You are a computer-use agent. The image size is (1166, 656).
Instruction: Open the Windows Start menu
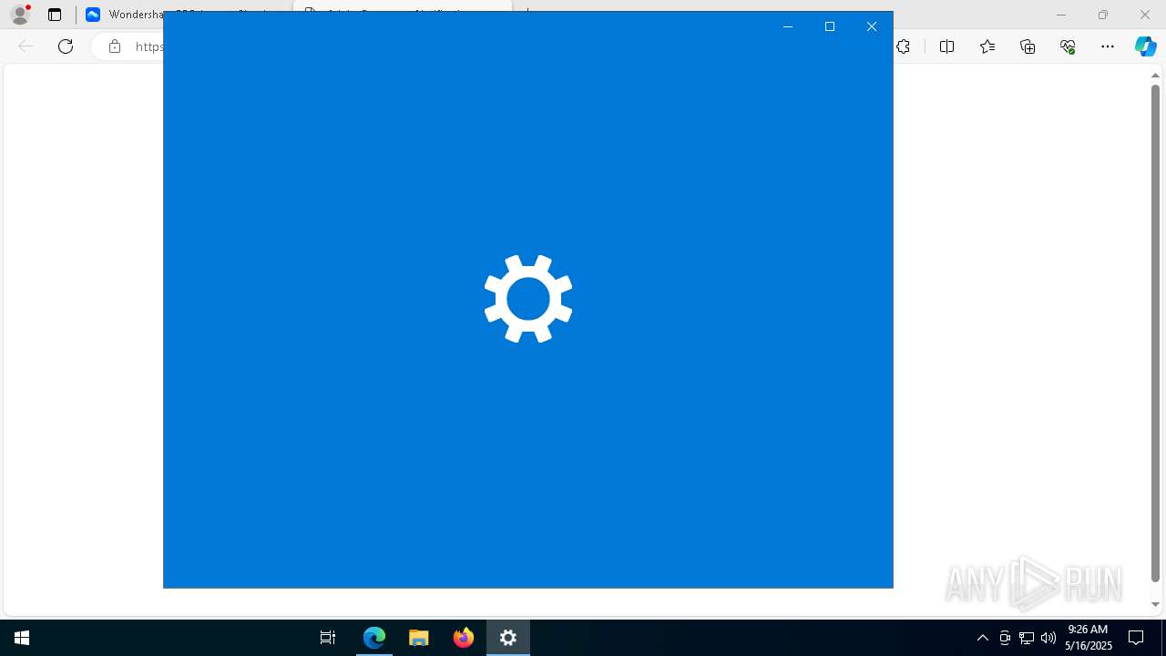click(x=22, y=638)
